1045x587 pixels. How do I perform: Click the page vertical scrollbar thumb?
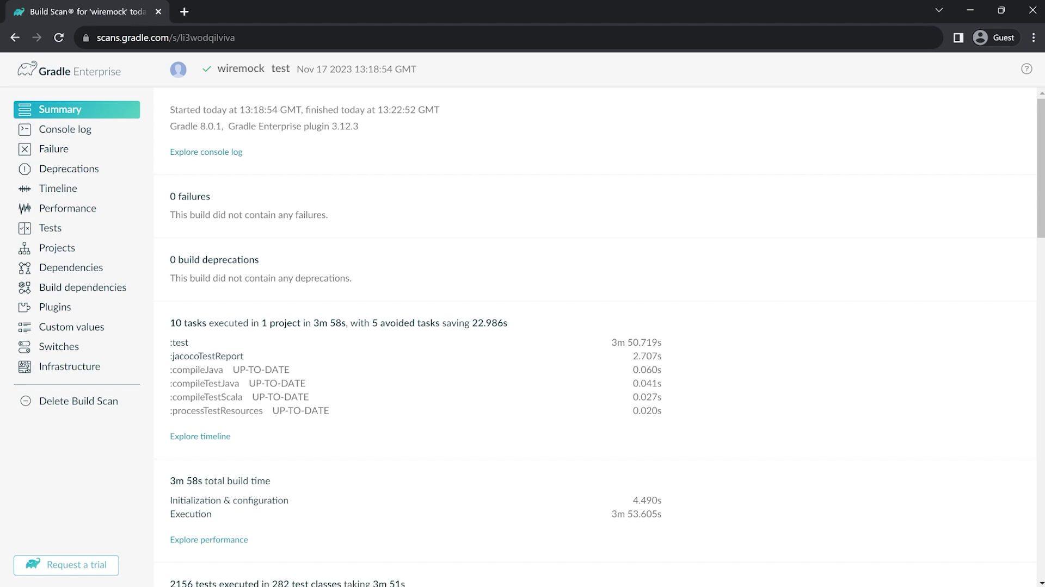[1041, 168]
